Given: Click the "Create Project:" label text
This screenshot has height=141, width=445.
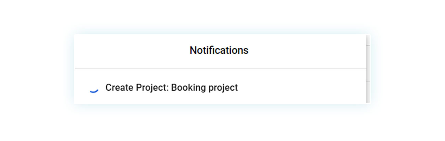Looking at the screenshot, I should 137,88.
